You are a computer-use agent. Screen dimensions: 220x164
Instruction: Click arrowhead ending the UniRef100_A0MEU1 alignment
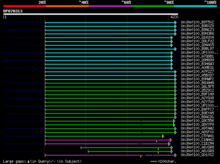pos(172,68)
